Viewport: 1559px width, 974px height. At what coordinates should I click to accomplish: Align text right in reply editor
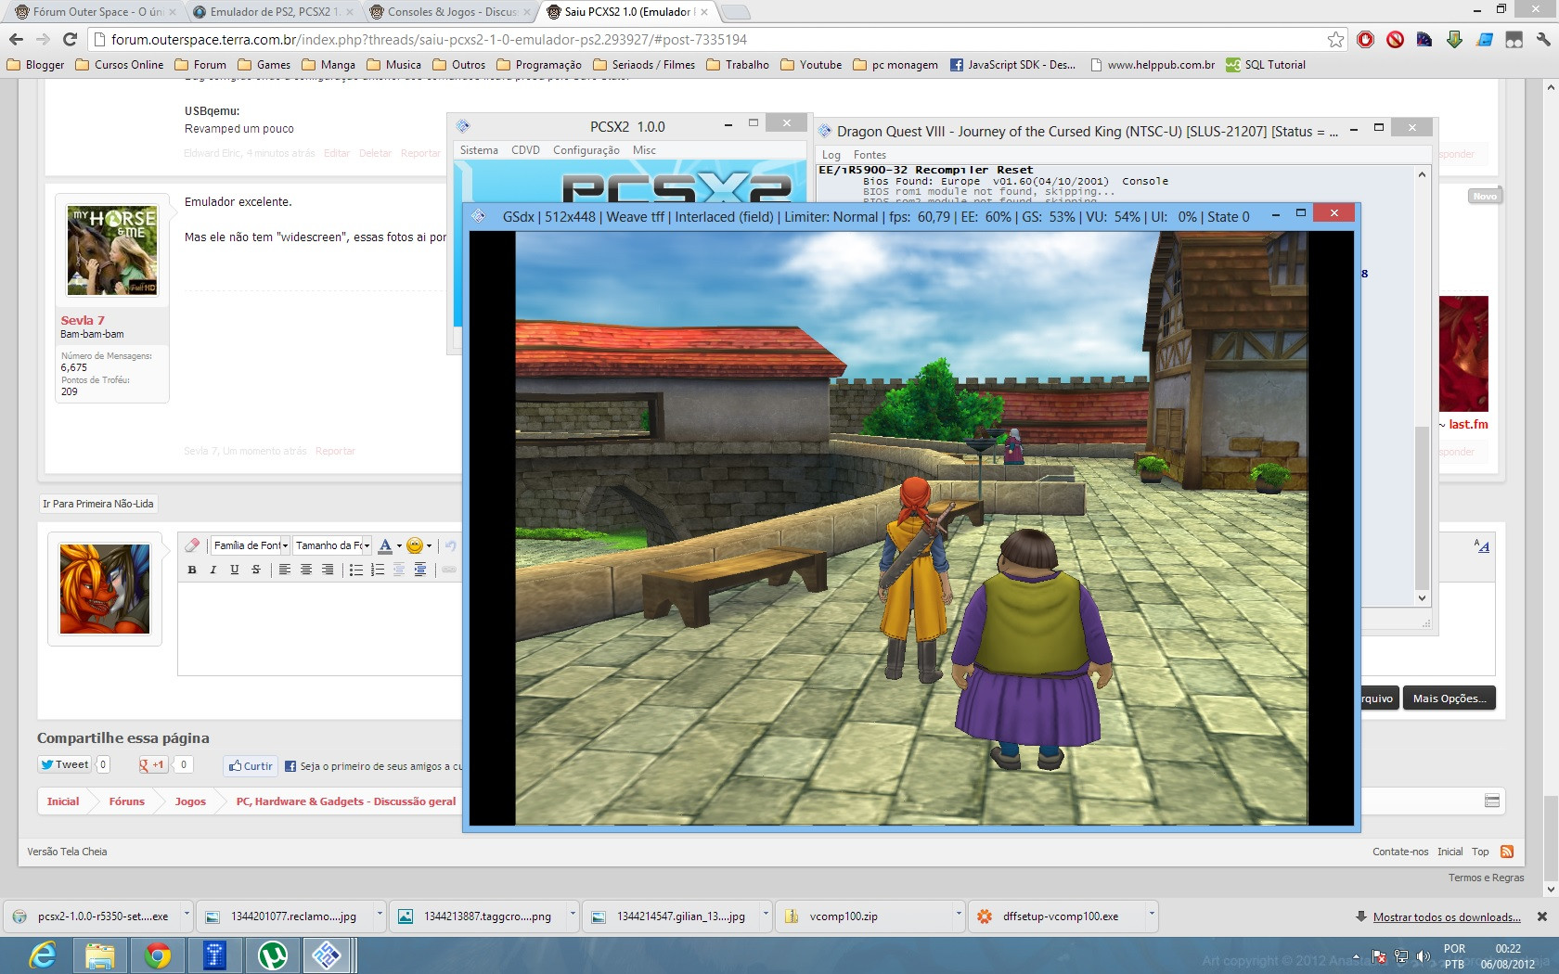point(328,570)
